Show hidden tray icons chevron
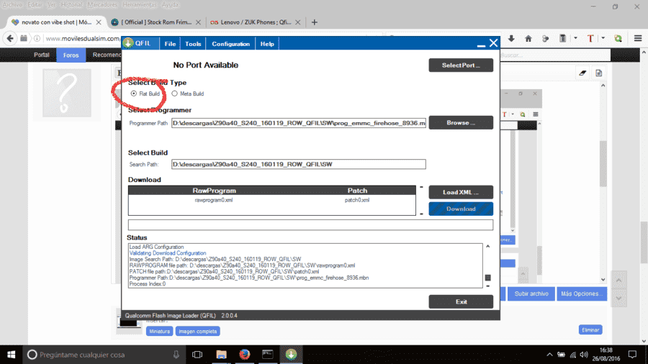The height and width of the screenshot is (364, 648). 549,355
